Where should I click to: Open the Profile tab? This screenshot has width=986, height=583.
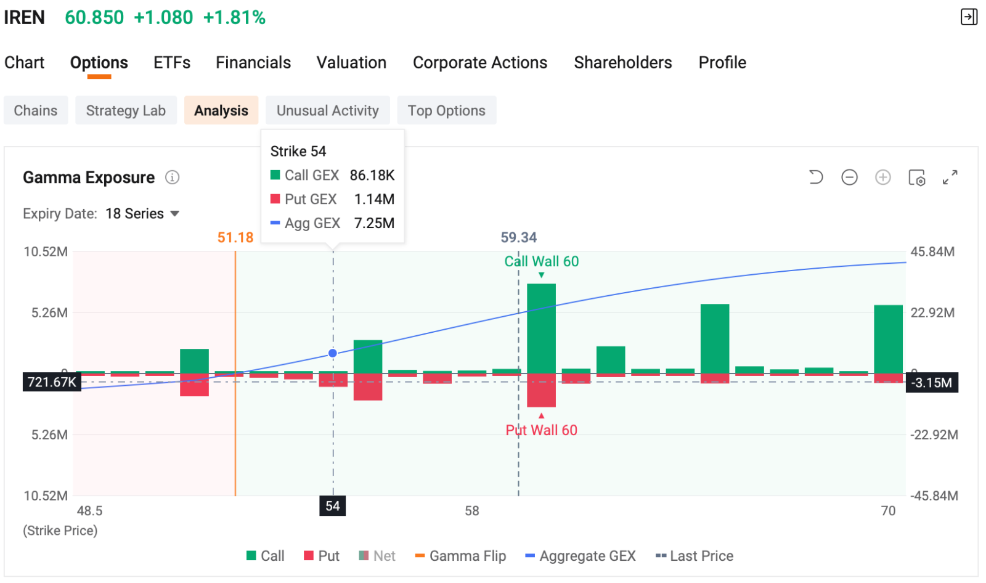point(722,62)
